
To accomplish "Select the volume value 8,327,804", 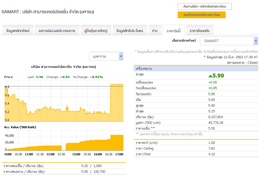I will click(216, 117).
